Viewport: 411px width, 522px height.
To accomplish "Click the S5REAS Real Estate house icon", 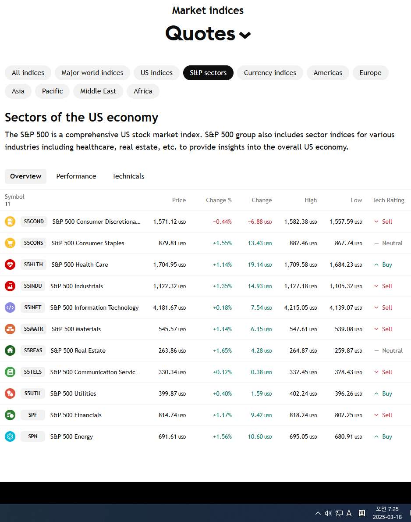I will [10, 350].
